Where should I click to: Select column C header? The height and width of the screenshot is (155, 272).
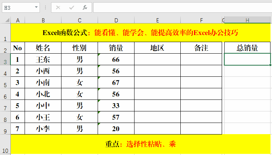point(79,20)
